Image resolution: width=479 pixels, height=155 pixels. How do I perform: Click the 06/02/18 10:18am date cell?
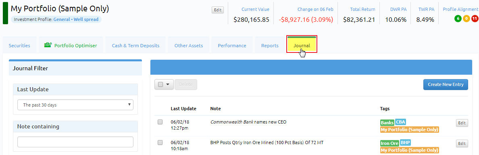coord(180,145)
